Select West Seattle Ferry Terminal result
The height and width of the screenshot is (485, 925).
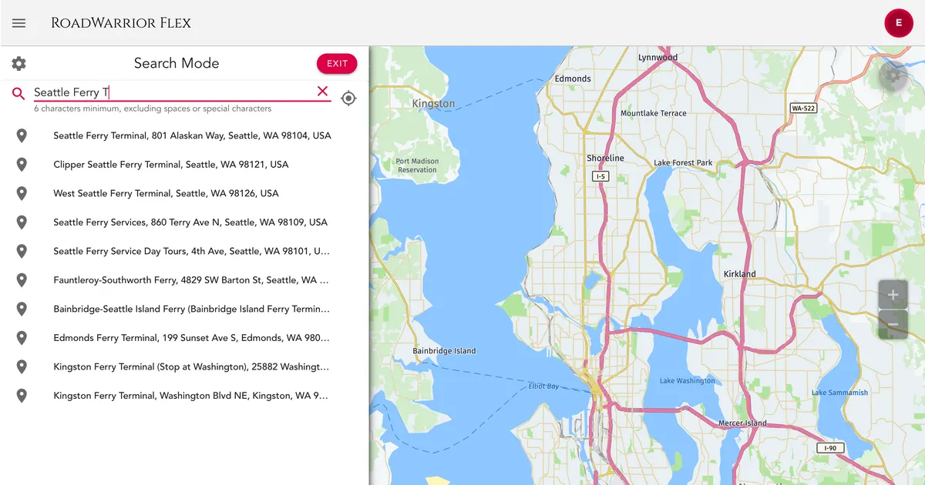coord(184,193)
